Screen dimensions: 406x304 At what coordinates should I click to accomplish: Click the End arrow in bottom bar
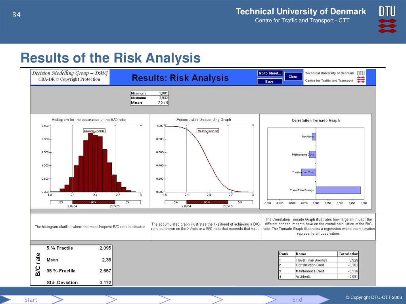click(x=297, y=300)
